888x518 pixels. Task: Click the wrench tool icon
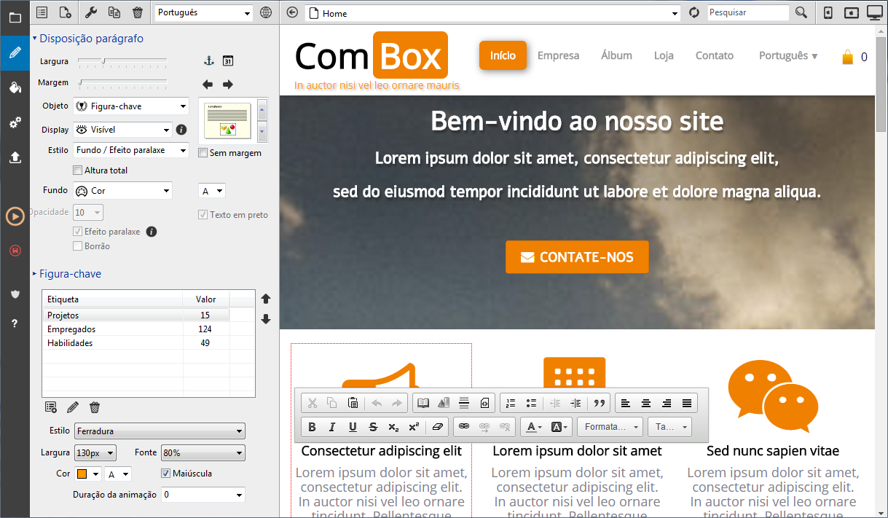click(x=92, y=12)
